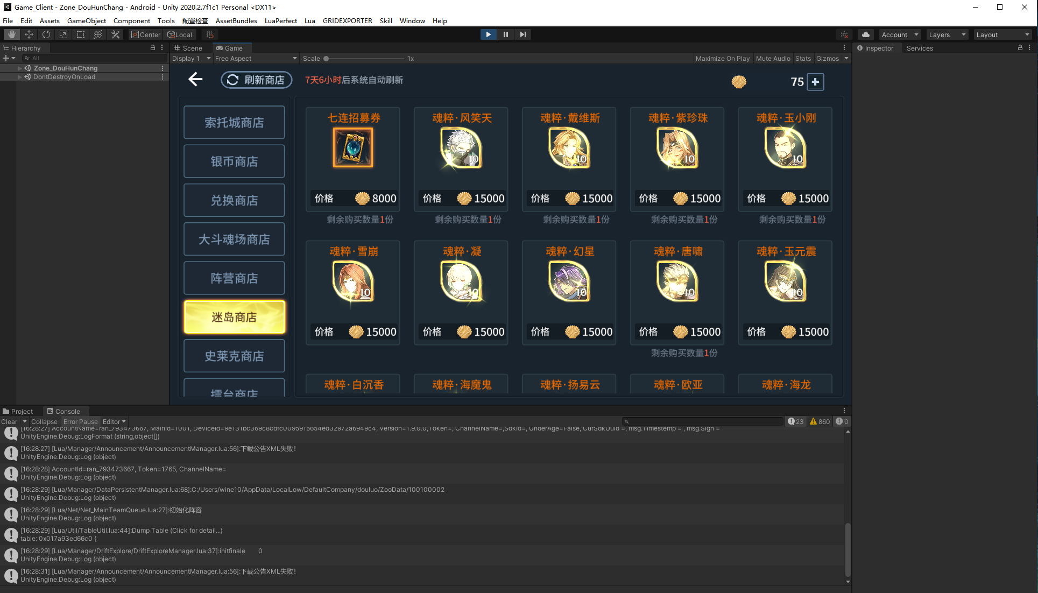Open the Layers dropdown
Screen dimensions: 1038x593
(947, 34)
